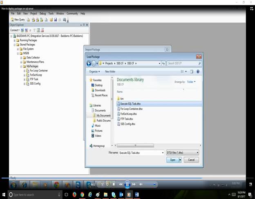The width and height of the screenshot is (255, 199).
Task: Open the File menu
Action: click(x=13, y=13)
